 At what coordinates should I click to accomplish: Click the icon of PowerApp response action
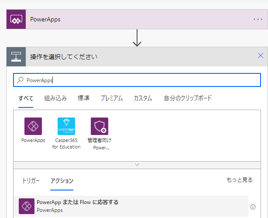click(x=27, y=206)
